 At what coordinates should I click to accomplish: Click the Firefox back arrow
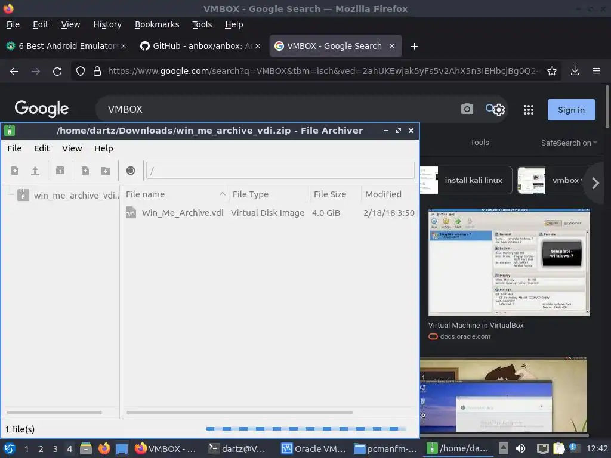(14, 72)
